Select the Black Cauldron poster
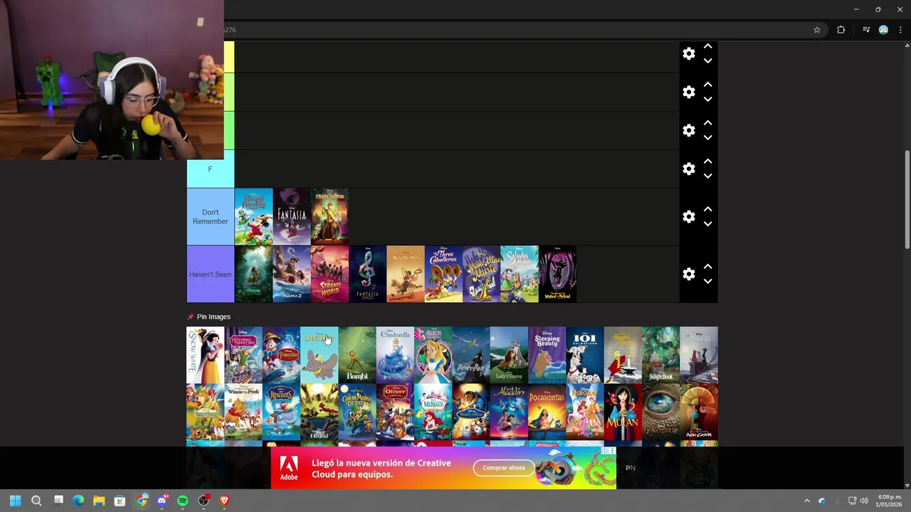Screen dimensions: 911x512 coord(330,217)
